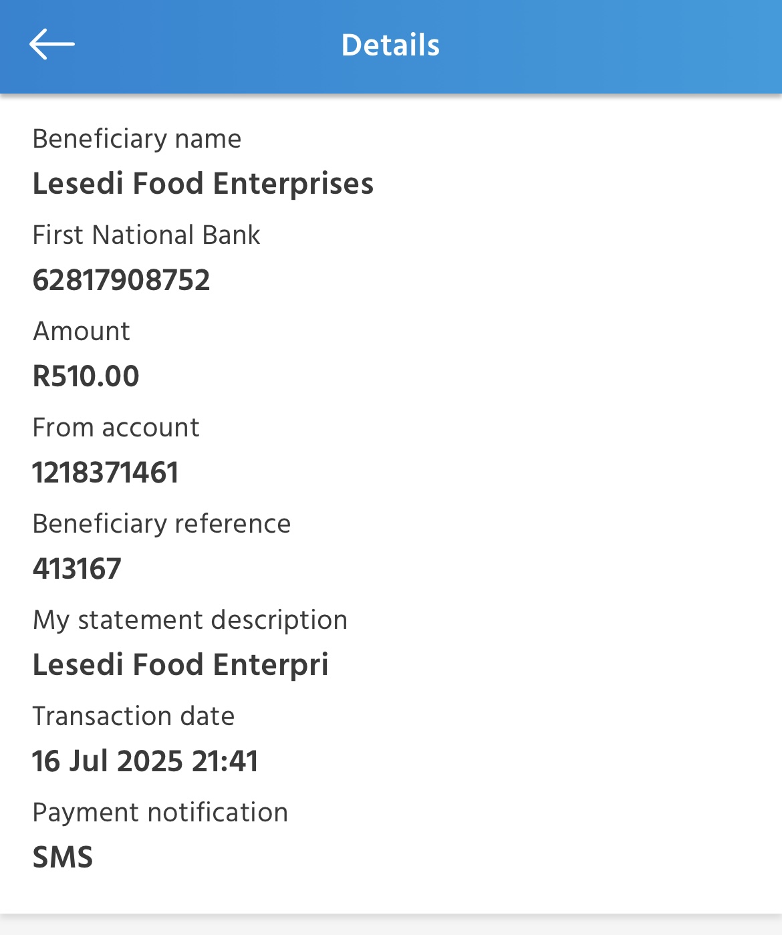Select account number 62817908752
Viewport: 782px width, 935px height.
click(122, 280)
